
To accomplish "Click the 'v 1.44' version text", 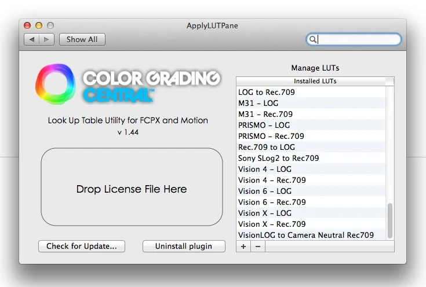I will pos(128,133).
